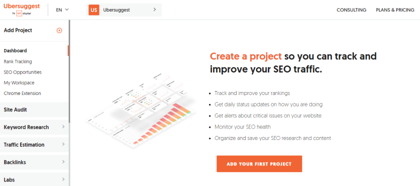Expand the Labs section
Image resolution: width=420 pixels, height=186 pixels.
[x=34, y=179]
